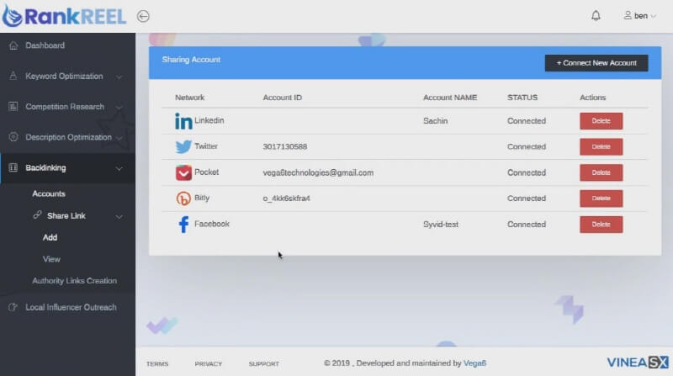Open Local Influencer Outreach
The height and width of the screenshot is (376, 673).
71,307
